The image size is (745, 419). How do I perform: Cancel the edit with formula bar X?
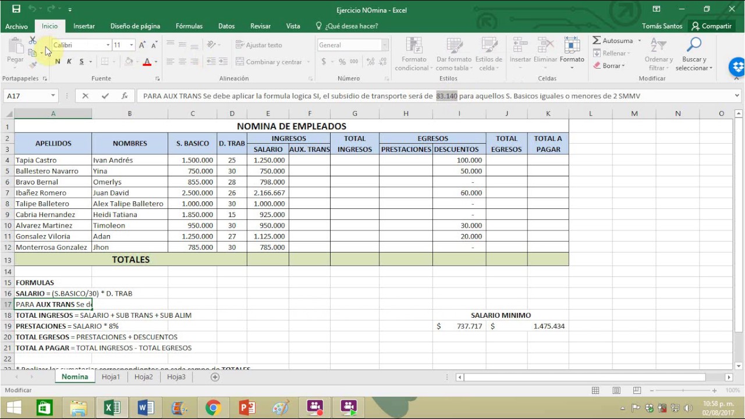click(85, 96)
